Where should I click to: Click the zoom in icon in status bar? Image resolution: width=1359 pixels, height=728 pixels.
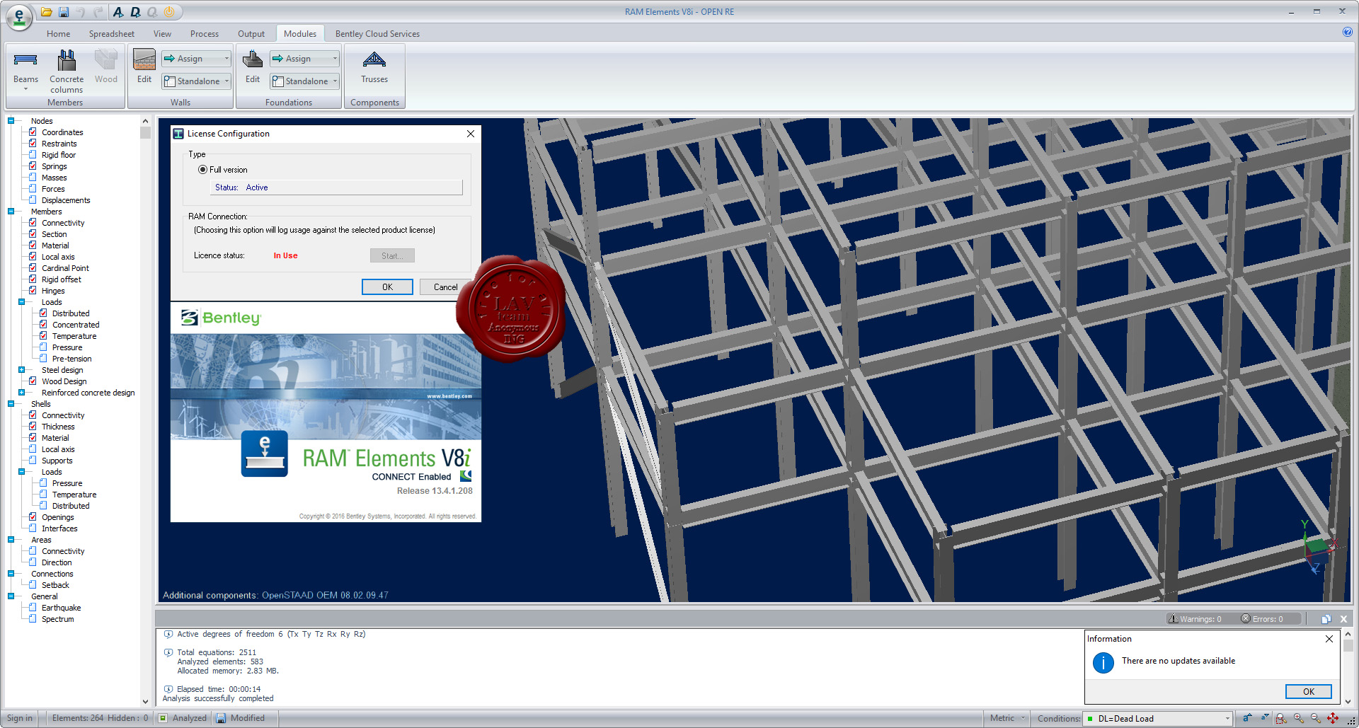point(1299,718)
